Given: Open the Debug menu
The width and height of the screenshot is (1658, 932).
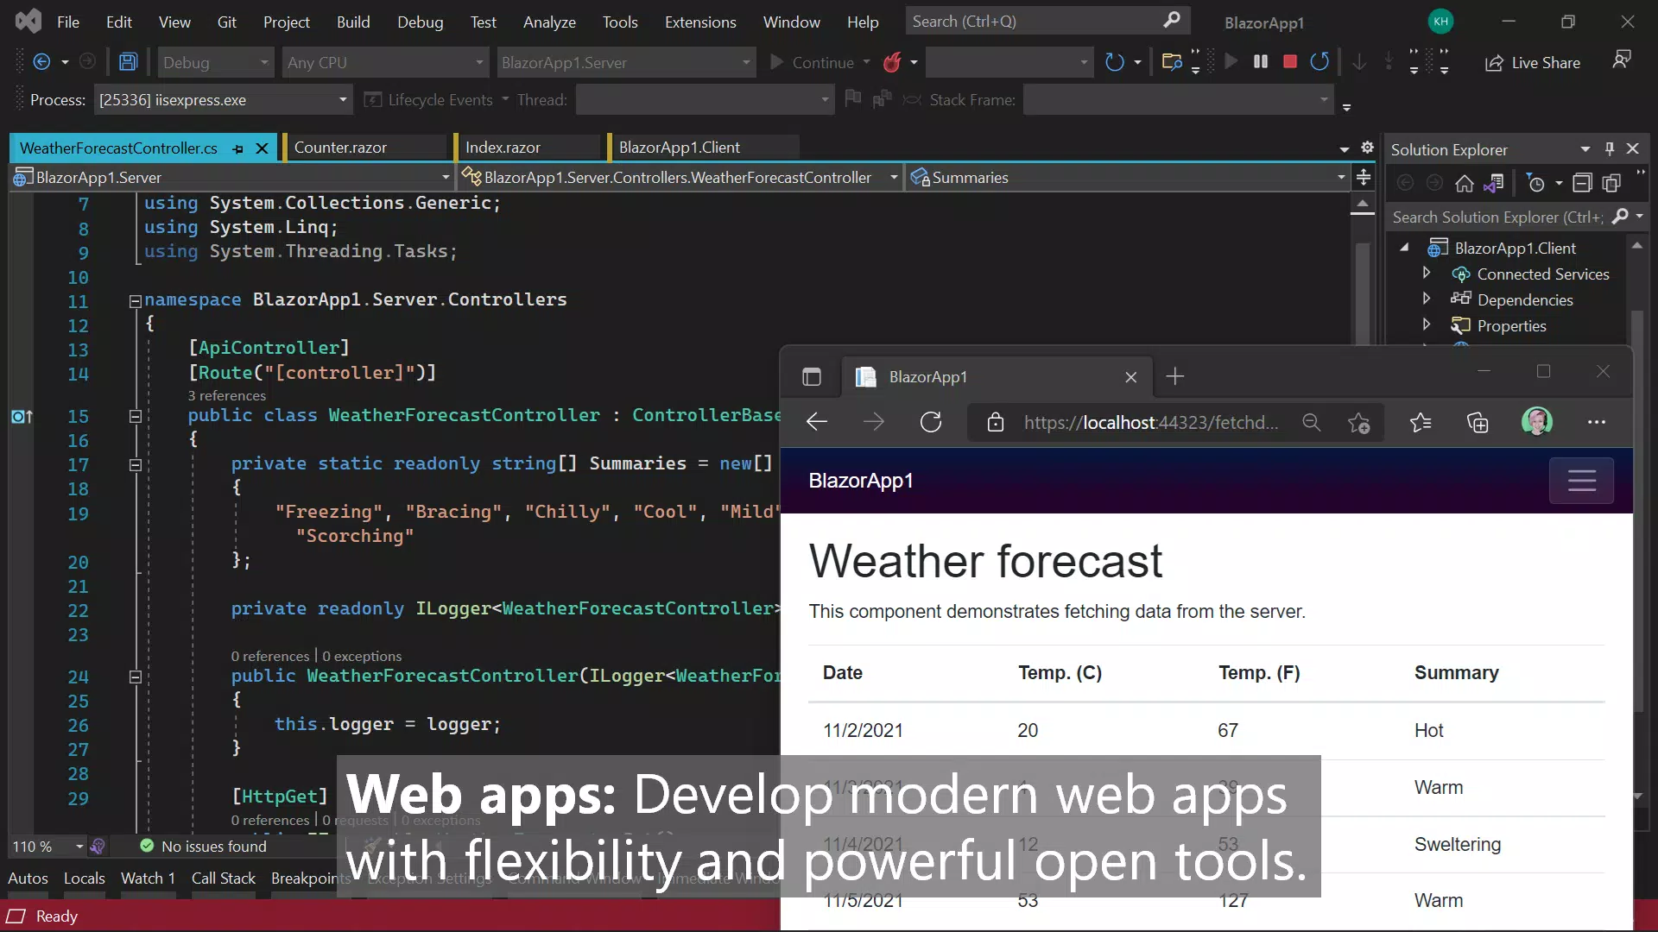Looking at the screenshot, I should click(x=421, y=22).
